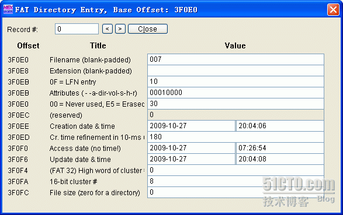The width and height of the screenshot is (343, 215).
Task: Click the reserved value field showing 0
Action: 235,115
